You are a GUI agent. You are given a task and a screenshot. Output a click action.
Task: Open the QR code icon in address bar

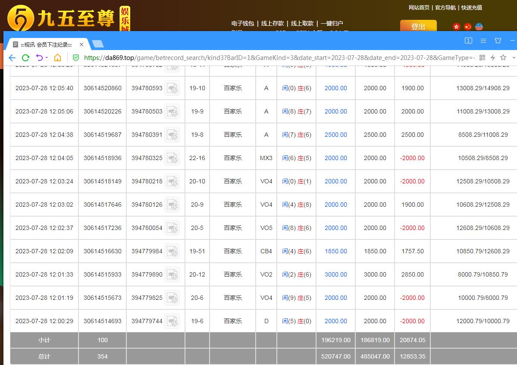point(482,58)
